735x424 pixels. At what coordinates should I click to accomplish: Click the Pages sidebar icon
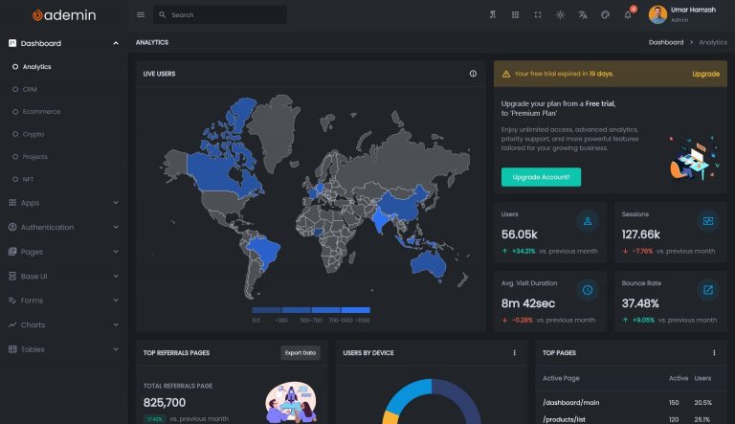[x=12, y=252]
